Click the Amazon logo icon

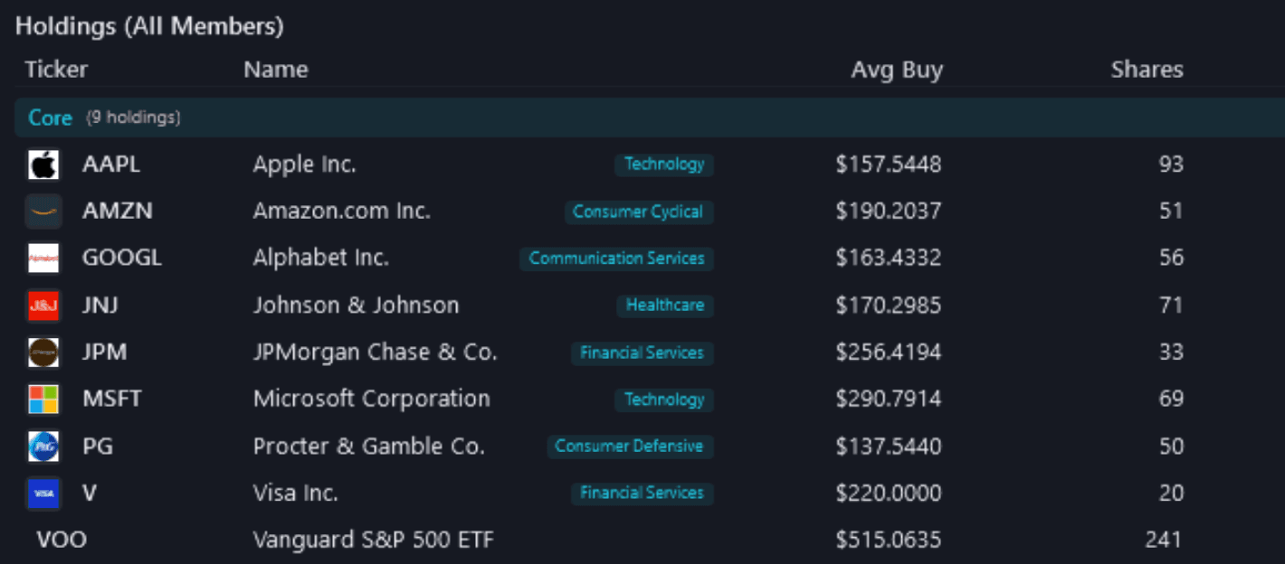(x=43, y=211)
